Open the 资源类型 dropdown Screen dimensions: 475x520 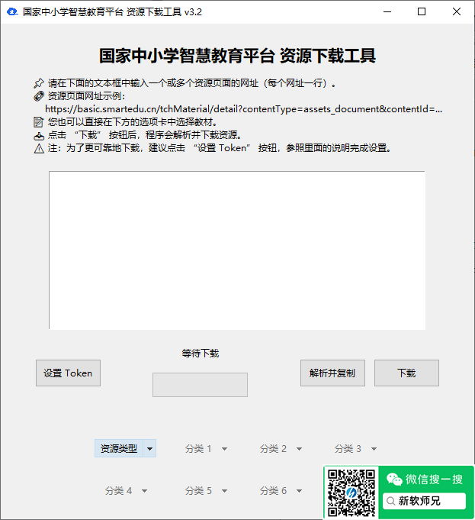(x=126, y=449)
